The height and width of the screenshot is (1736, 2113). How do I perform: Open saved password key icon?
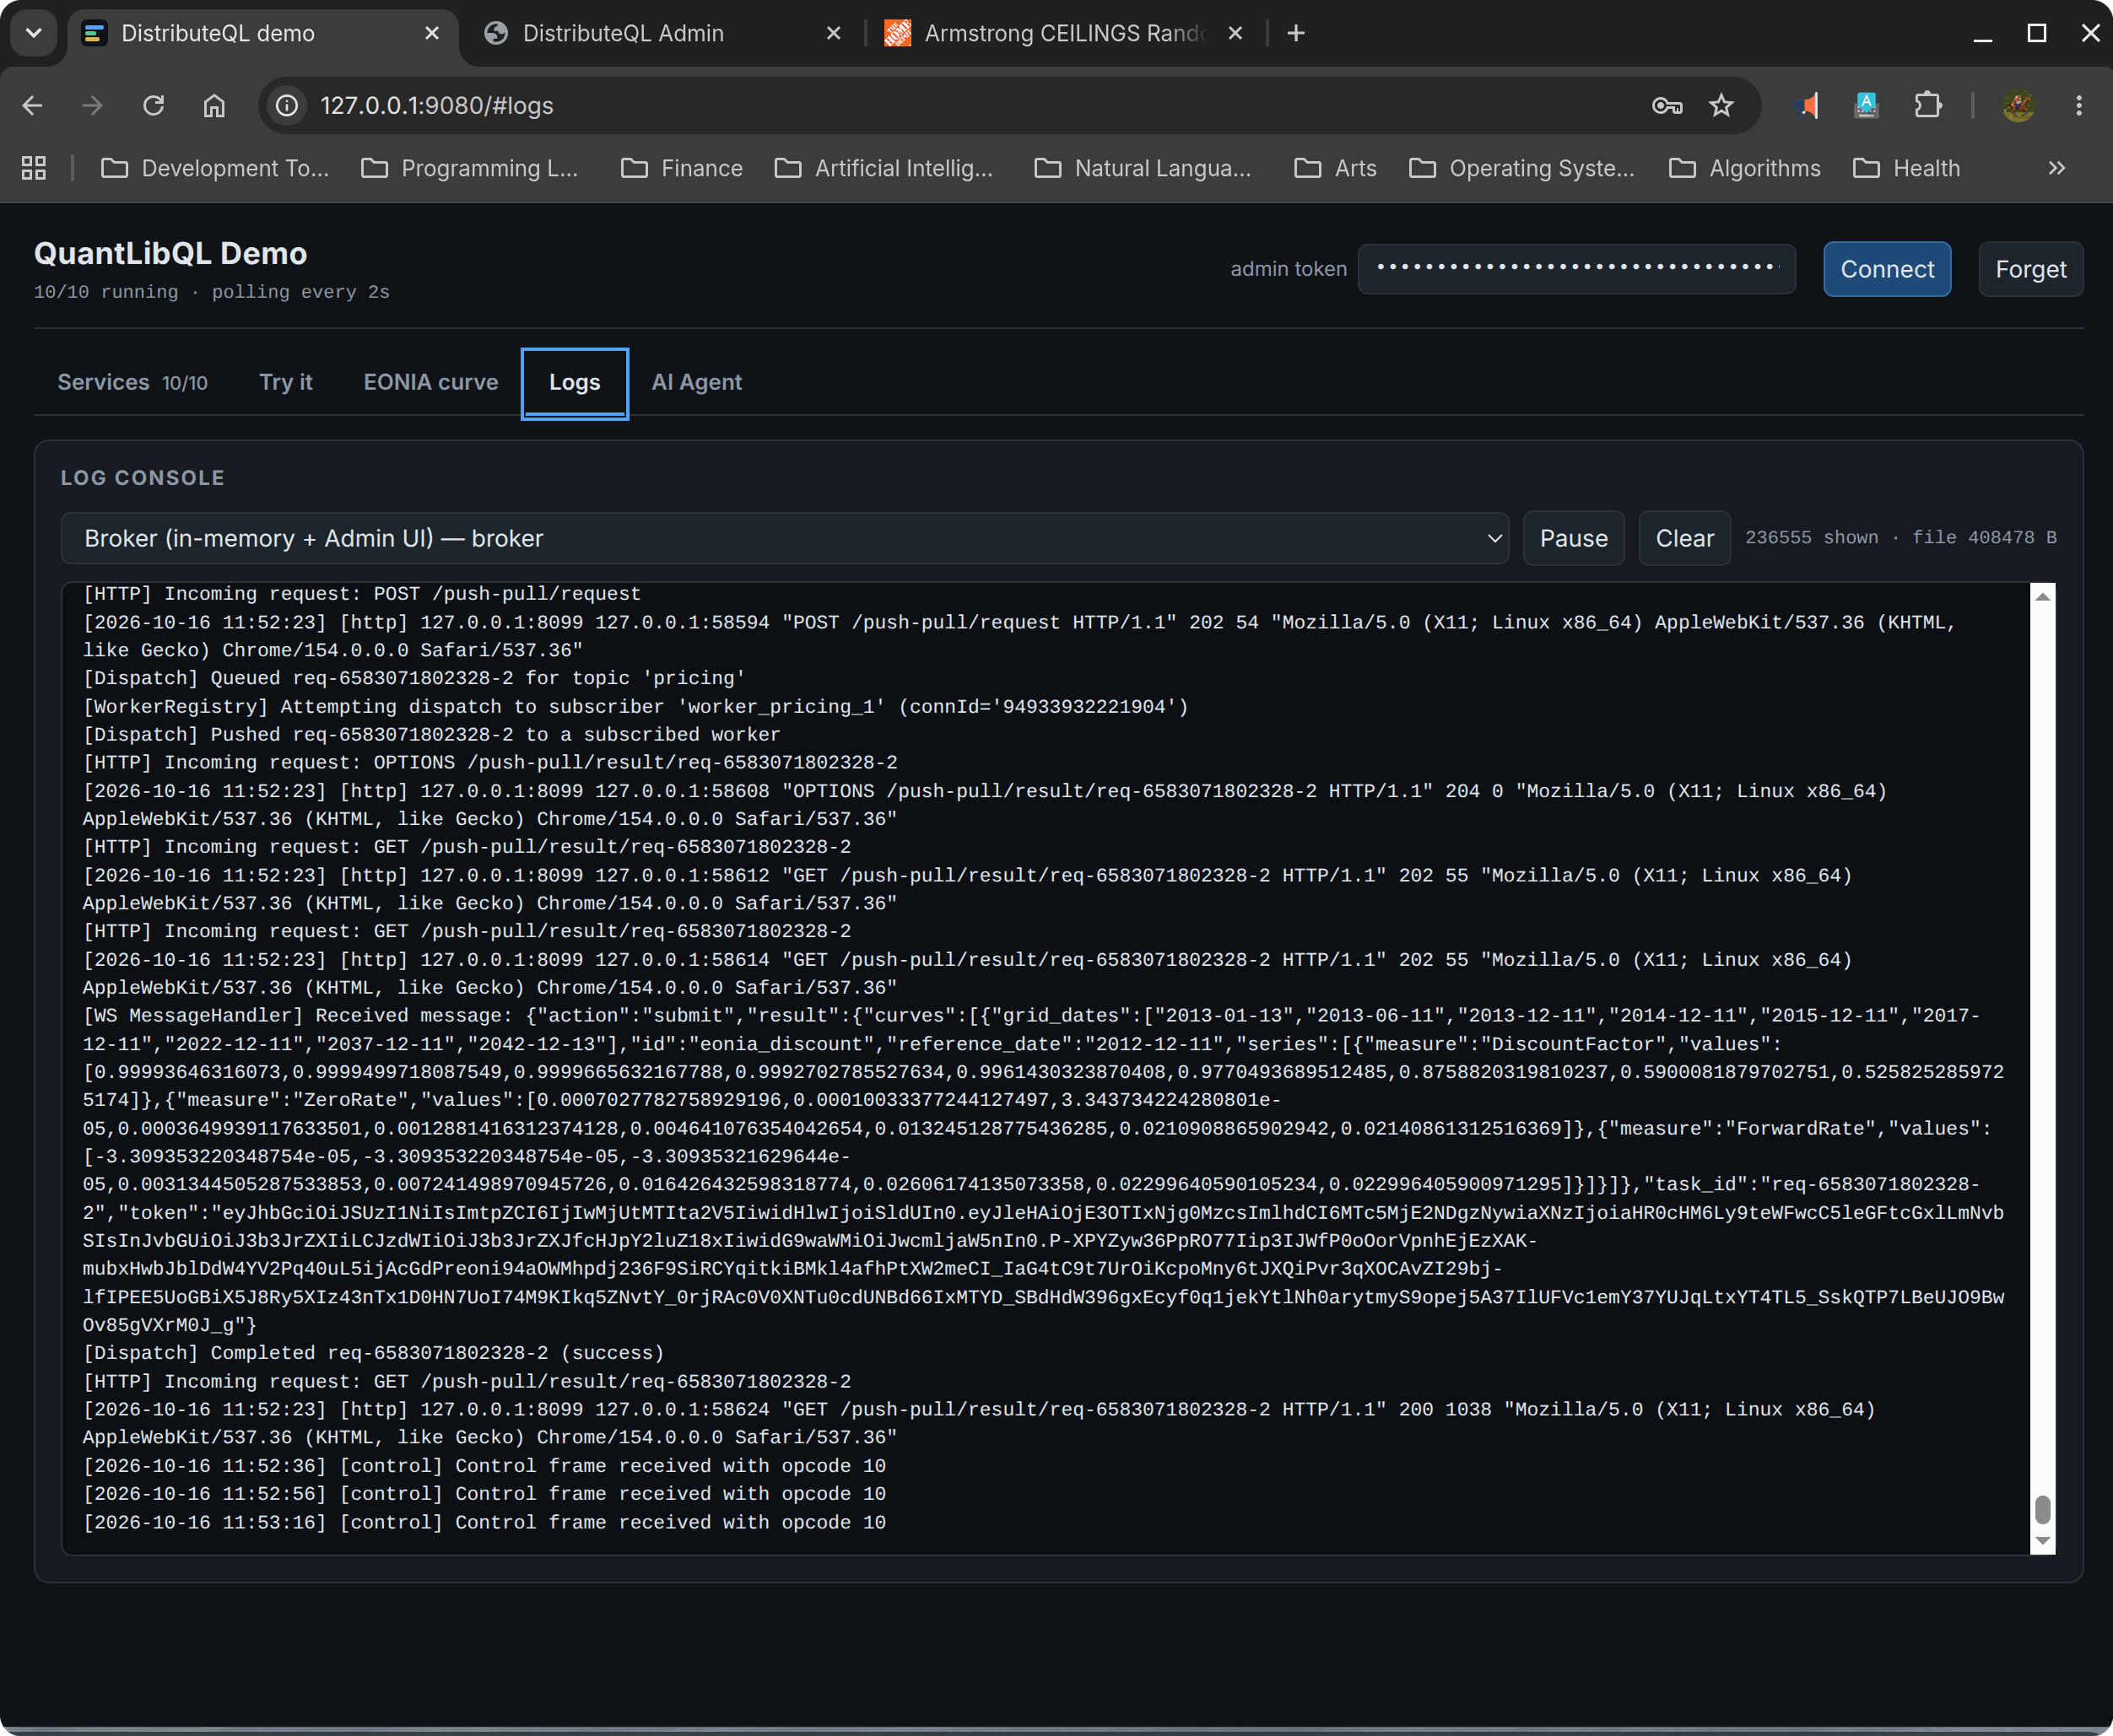(1667, 105)
